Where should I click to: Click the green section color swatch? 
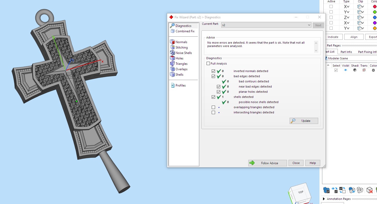[375, 12]
